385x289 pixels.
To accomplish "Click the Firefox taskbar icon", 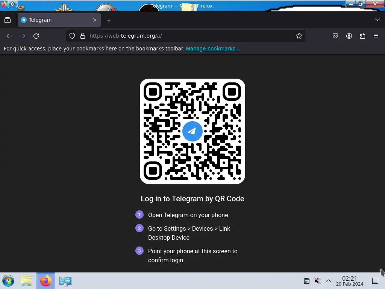I will point(45,281).
